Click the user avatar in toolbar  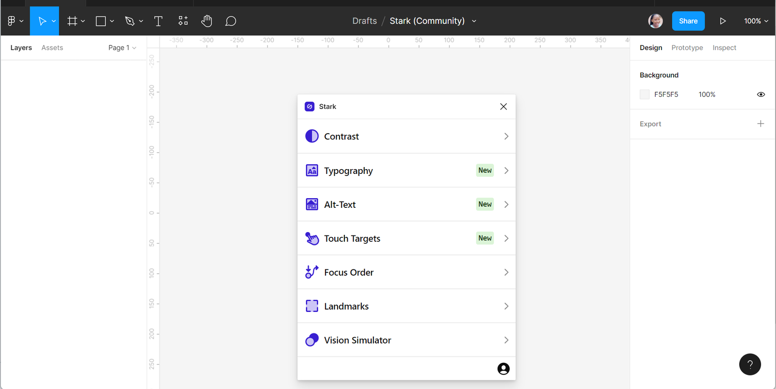point(656,21)
